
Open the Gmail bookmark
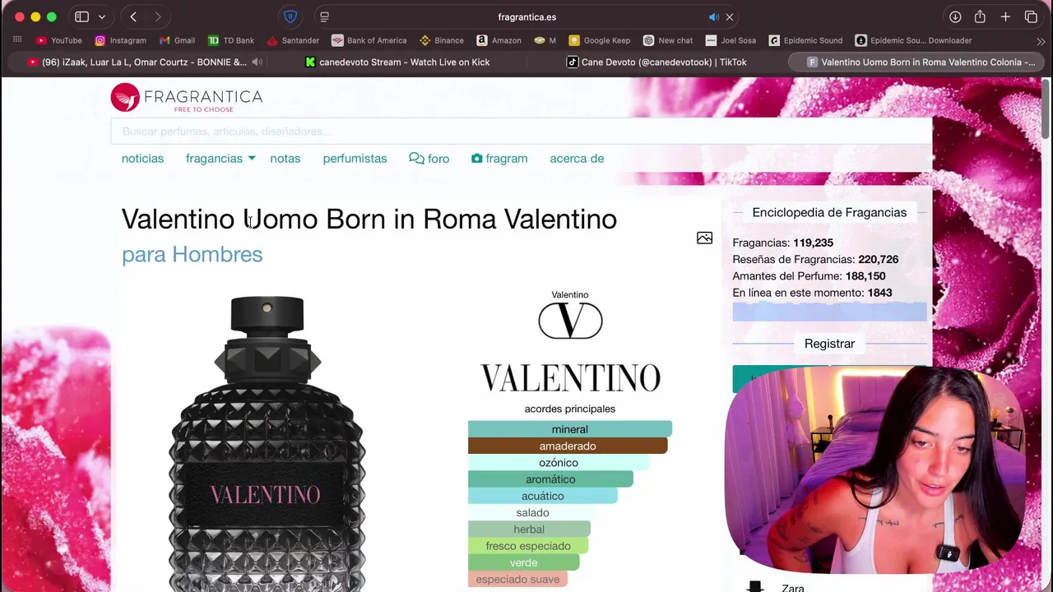pyautogui.click(x=177, y=40)
